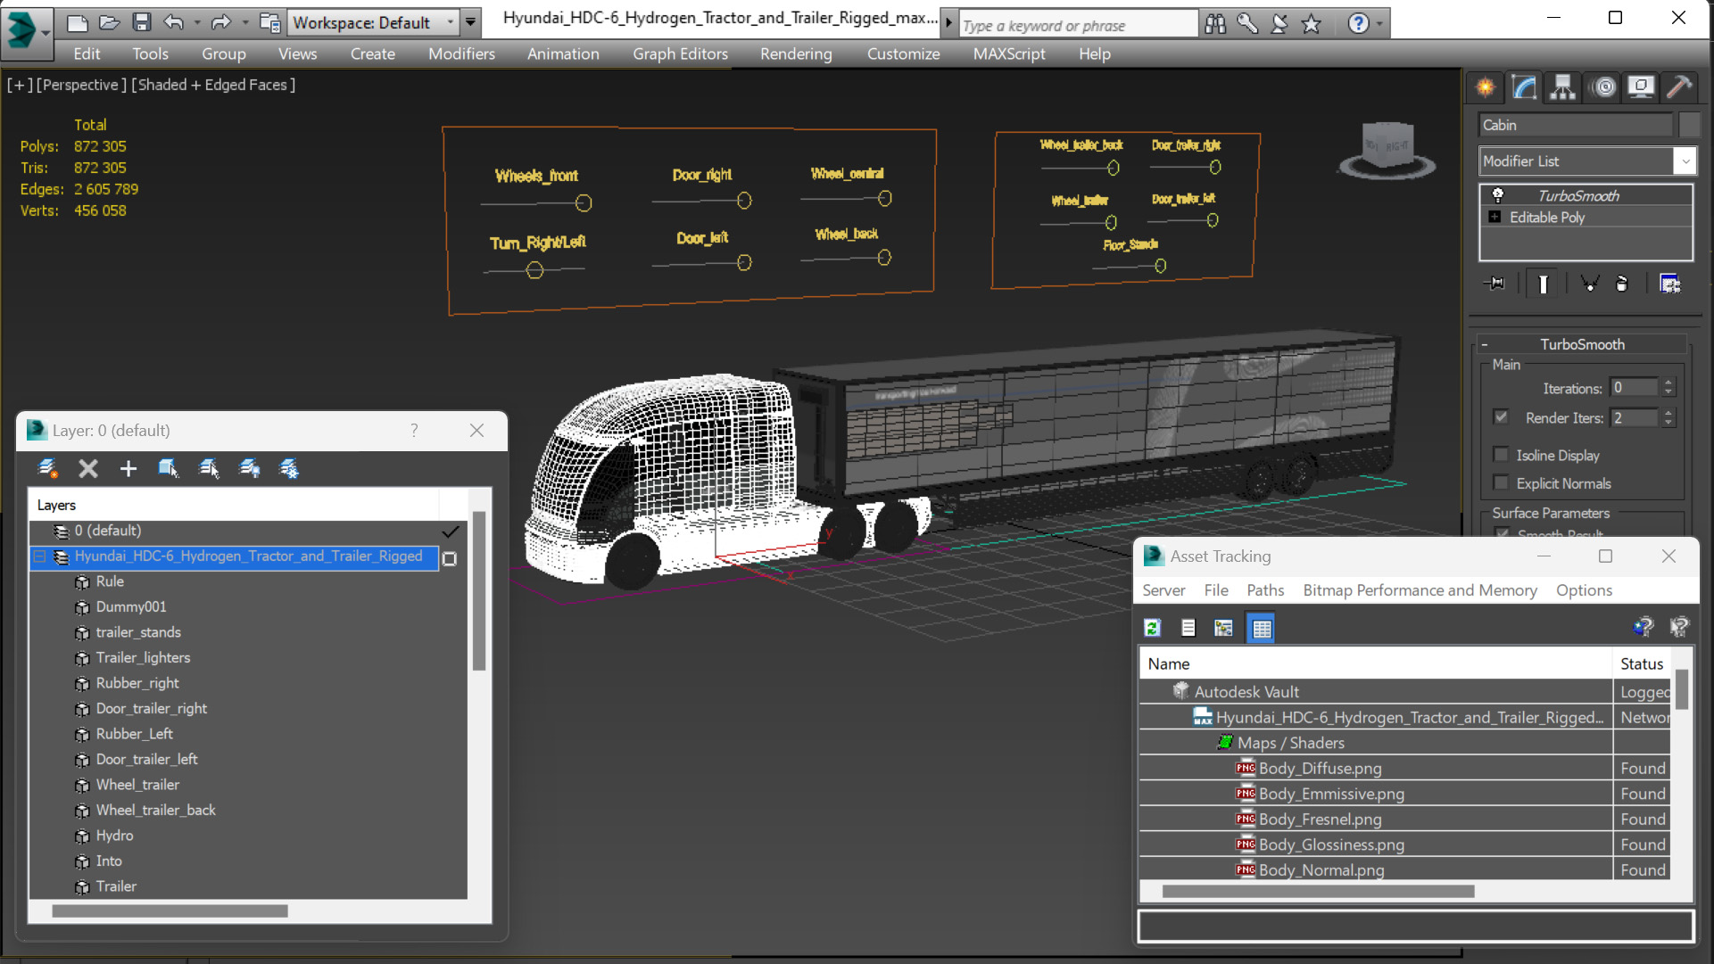Click the Undo arrow icon
Viewport: 1714px width, 964px height.
(x=174, y=22)
